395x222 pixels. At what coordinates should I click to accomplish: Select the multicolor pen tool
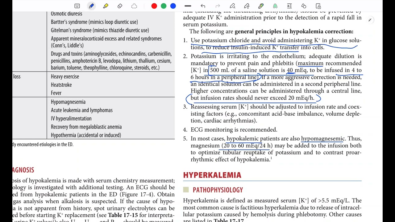pyautogui.click(x=261, y=6)
